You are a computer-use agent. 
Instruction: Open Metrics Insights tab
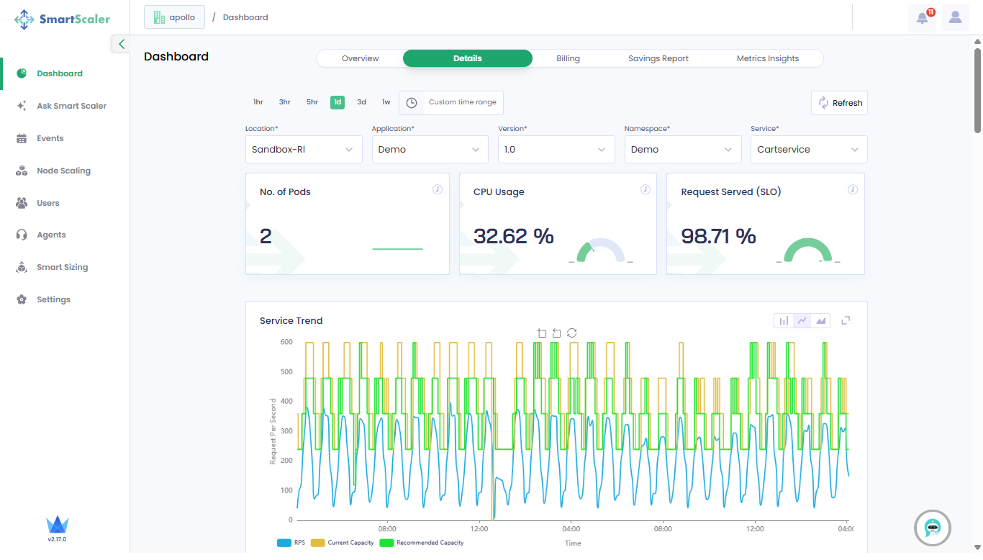(x=767, y=58)
